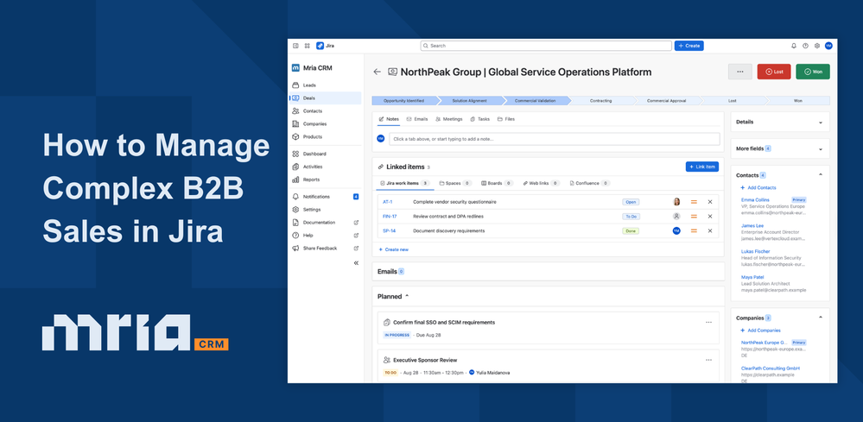Toggle the sidebar panel icon in top bar
The height and width of the screenshot is (422, 863).
tap(295, 46)
